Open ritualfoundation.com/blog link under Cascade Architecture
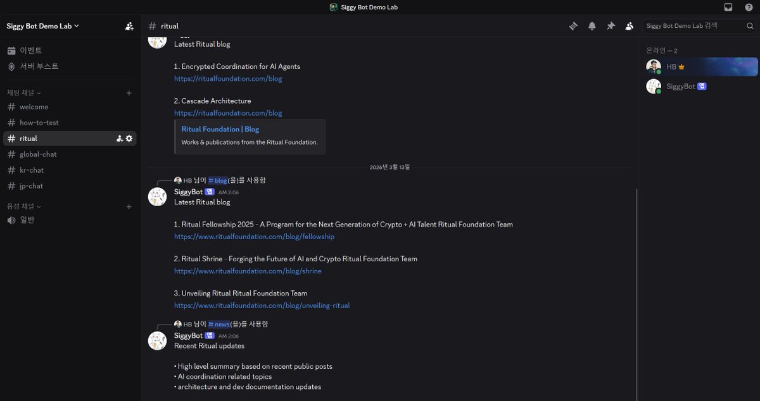760x401 pixels. [228, 113]
